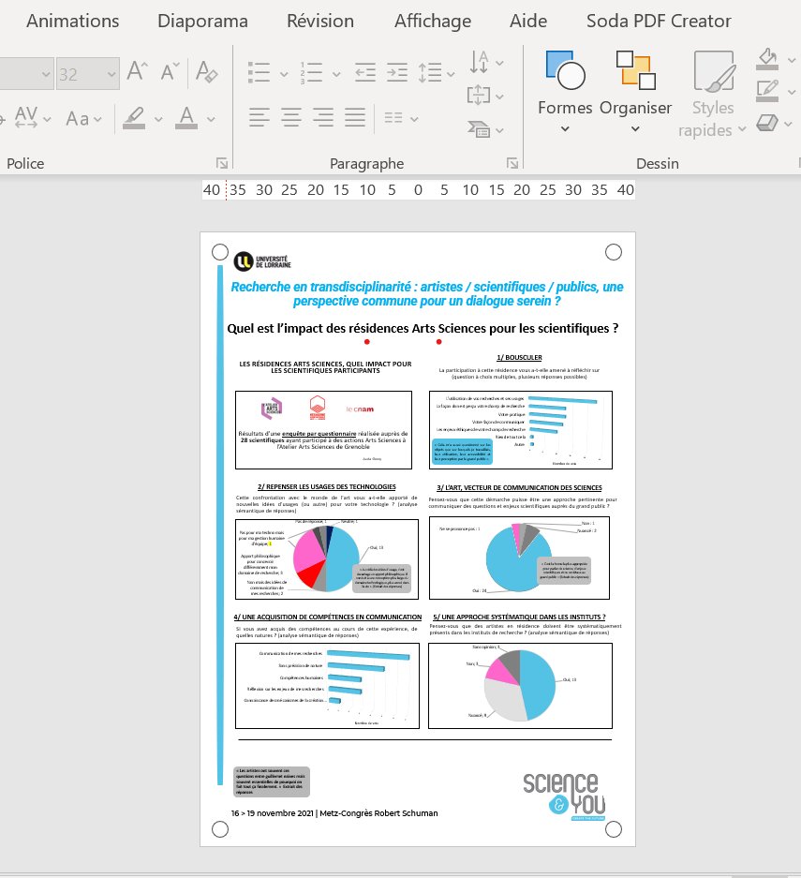Open the character spacing AV dropdown

(x=32, y=118)
